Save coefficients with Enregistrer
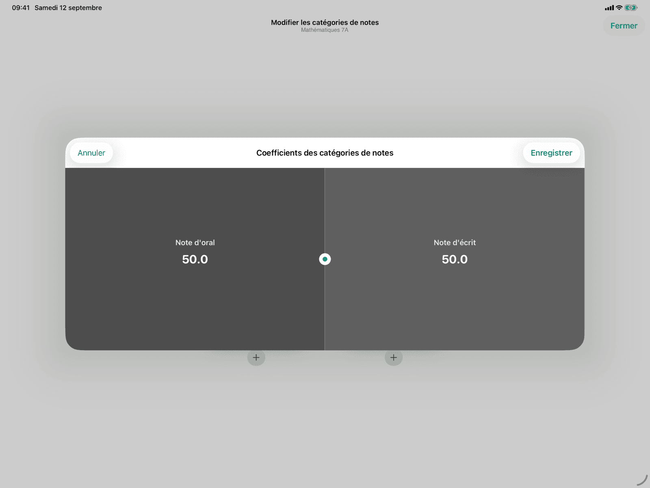650x488 pixels. (551, 153)
